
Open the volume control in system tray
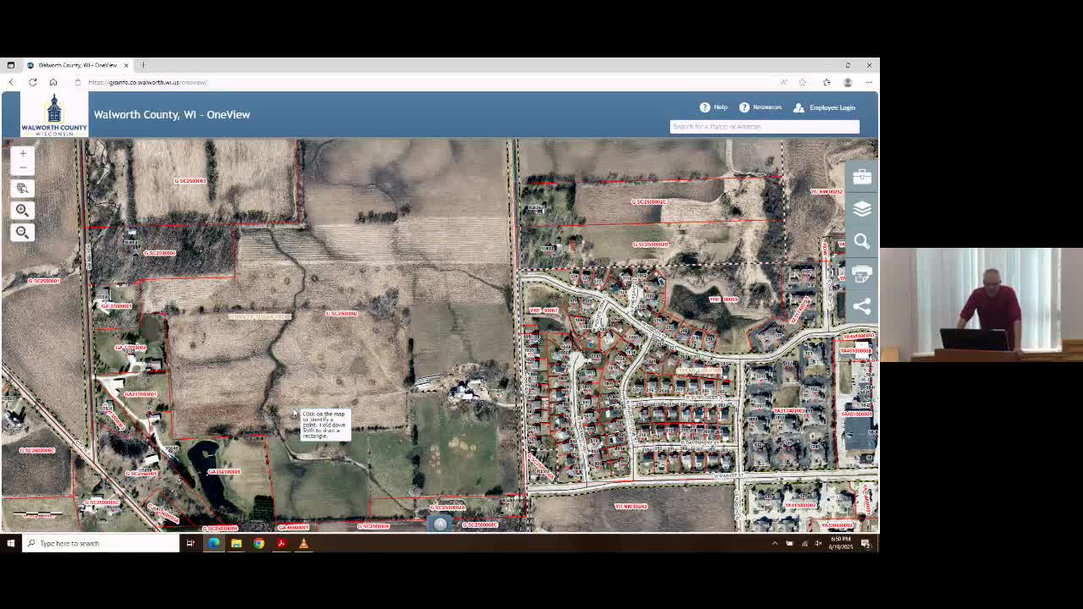click(818, 543)
